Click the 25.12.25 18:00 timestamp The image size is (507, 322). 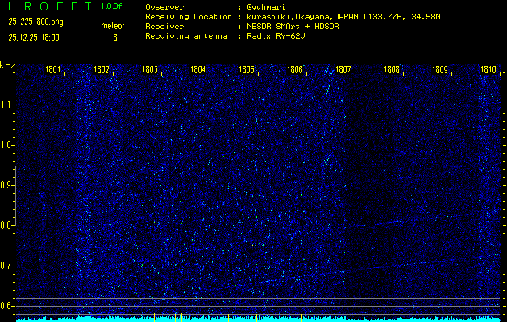point(35,37)
